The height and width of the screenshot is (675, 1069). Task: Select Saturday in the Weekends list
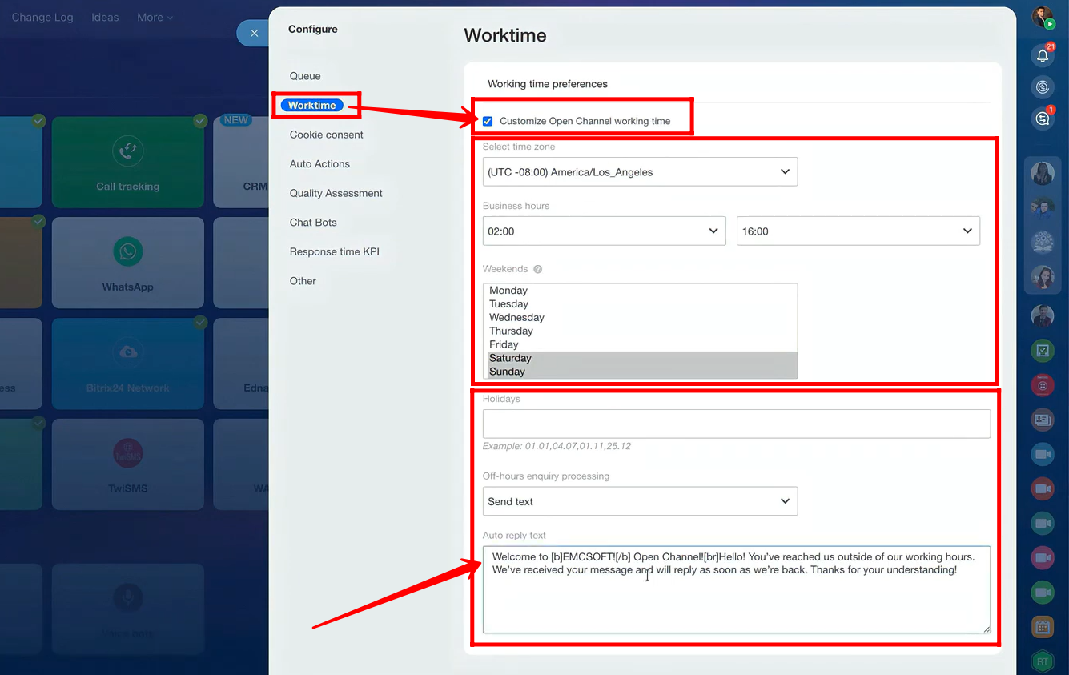pos(510,358)
